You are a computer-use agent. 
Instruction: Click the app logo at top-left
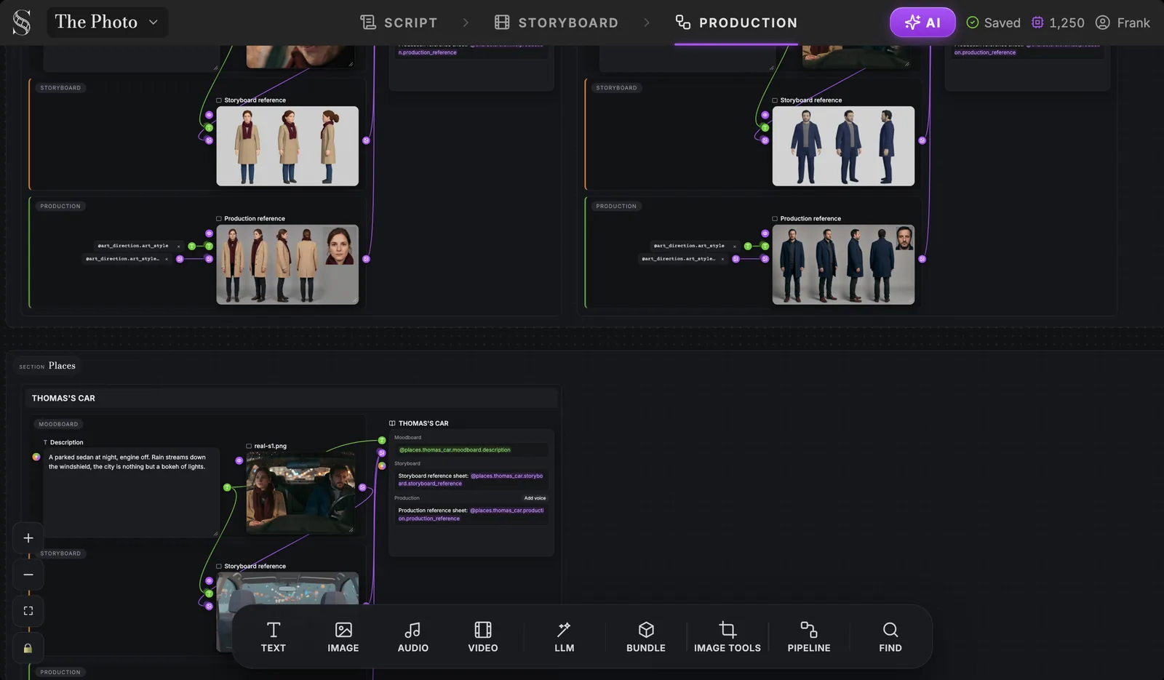22,23
